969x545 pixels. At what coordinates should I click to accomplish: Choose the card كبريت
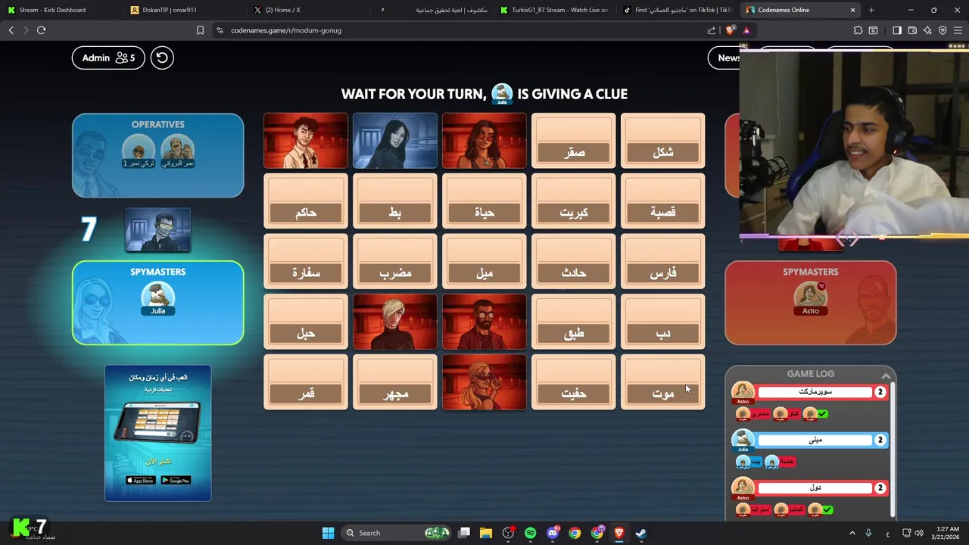pos(573,201)
